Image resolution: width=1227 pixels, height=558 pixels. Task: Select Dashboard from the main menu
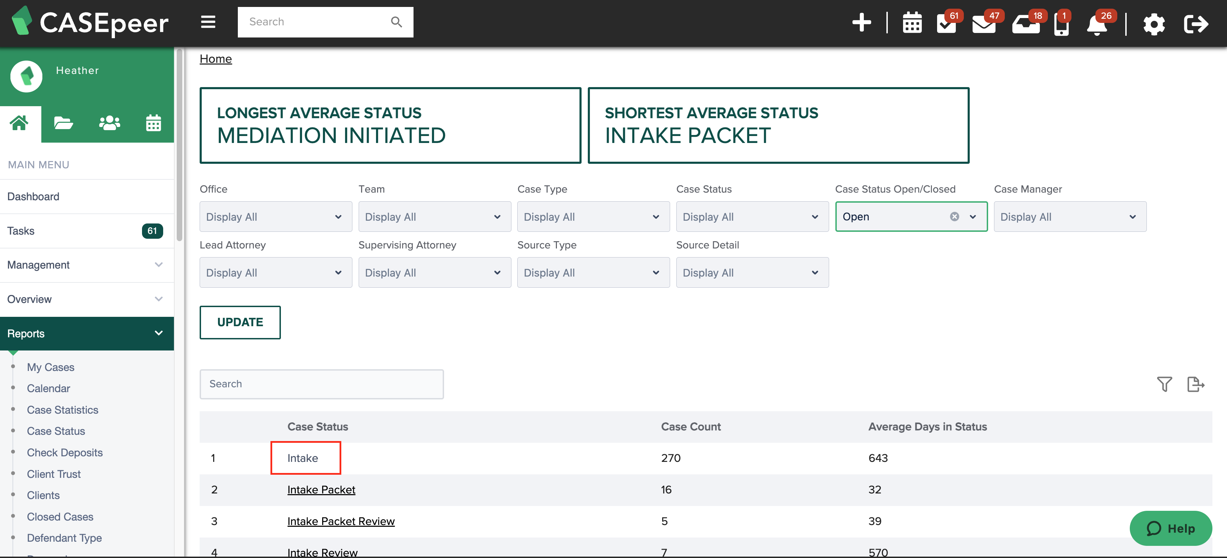[33, 196]
